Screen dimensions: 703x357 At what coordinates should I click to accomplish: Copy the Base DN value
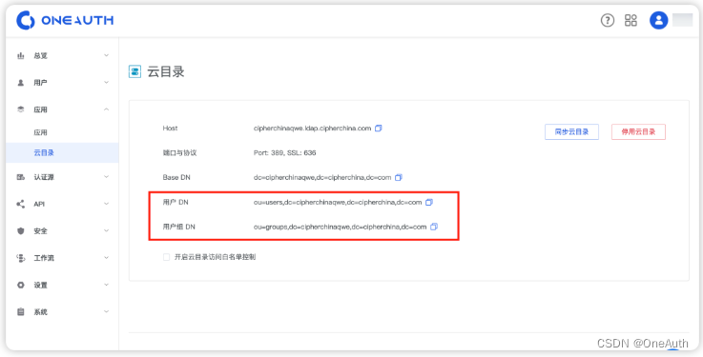pyautogui.click(x=399, y=178)
